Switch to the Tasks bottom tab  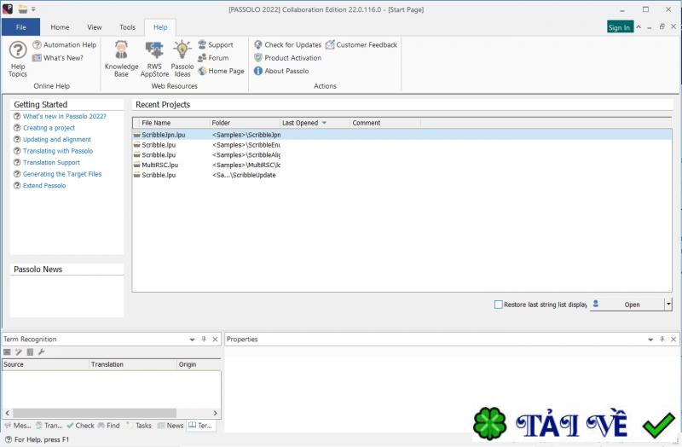pos(139,426)
